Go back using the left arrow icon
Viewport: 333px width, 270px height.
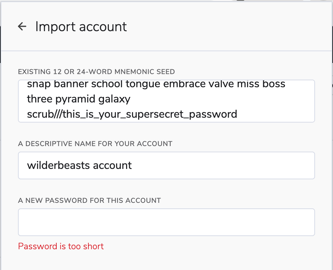pos(22,26)
